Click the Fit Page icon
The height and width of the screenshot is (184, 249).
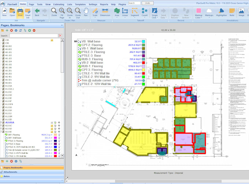(x=62, y=11)
